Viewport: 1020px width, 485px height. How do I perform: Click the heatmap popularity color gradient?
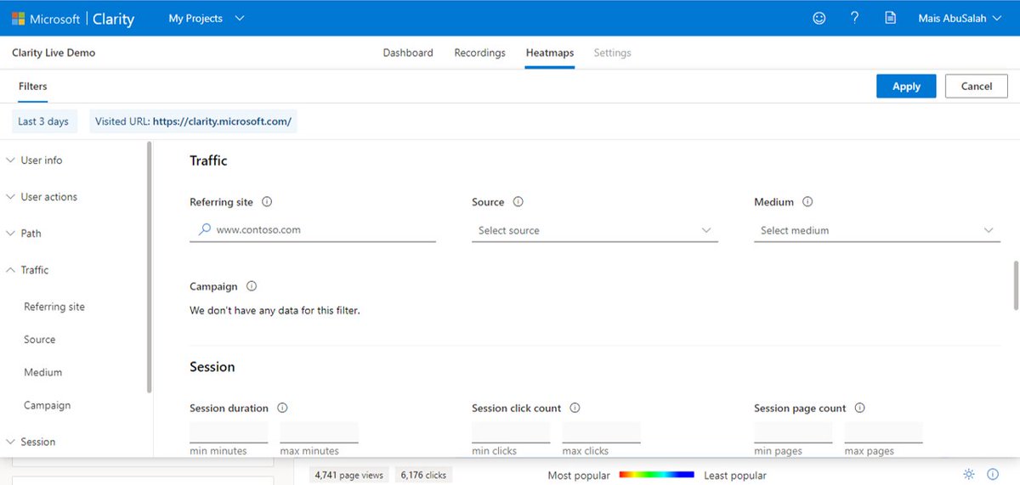(657, 475)
